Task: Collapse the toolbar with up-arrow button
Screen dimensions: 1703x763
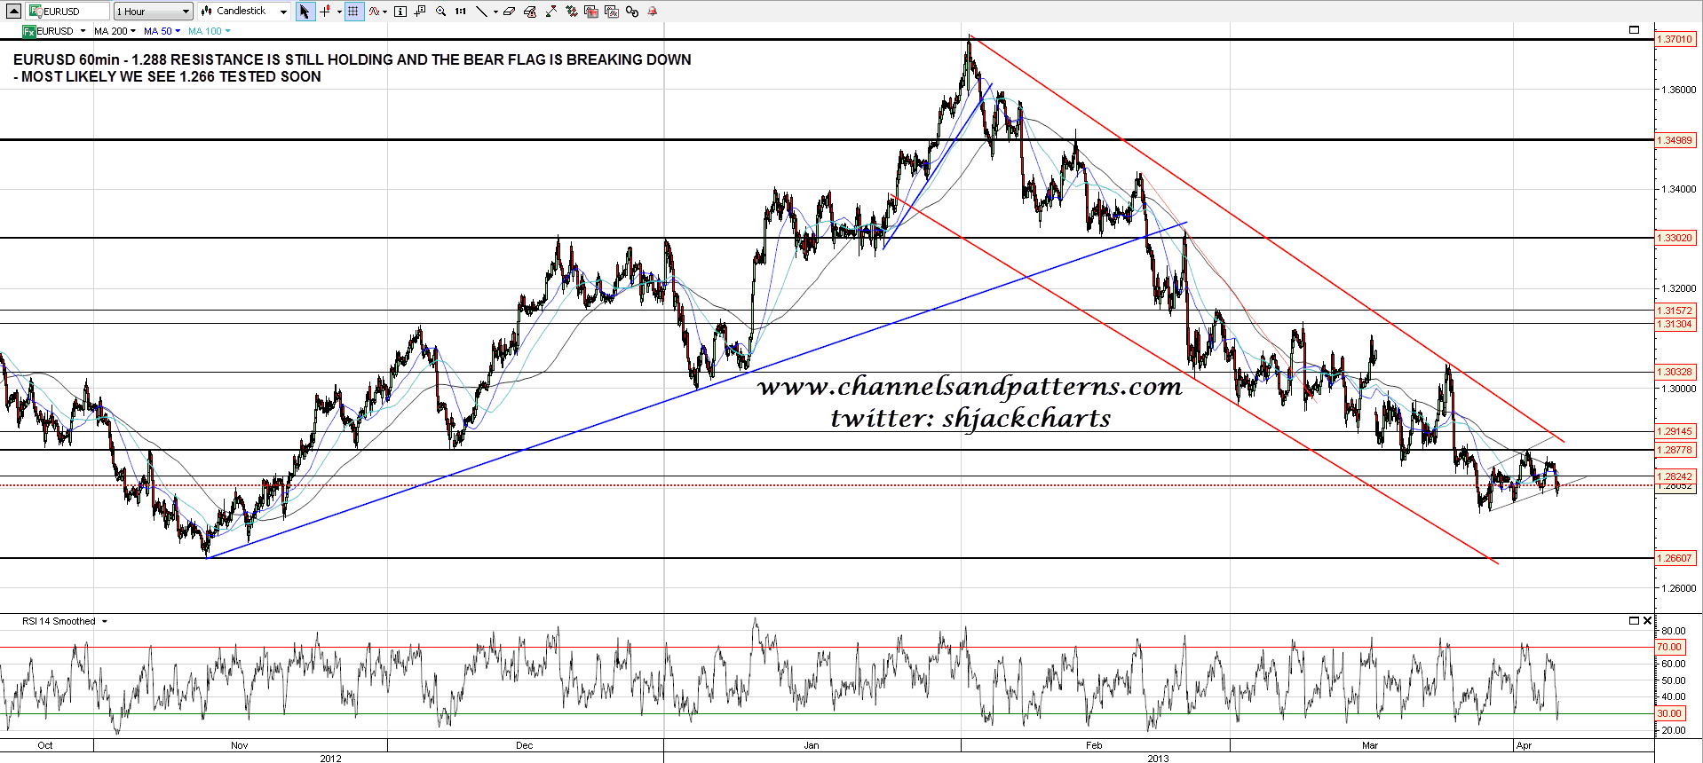Action: tap(13, 12)
